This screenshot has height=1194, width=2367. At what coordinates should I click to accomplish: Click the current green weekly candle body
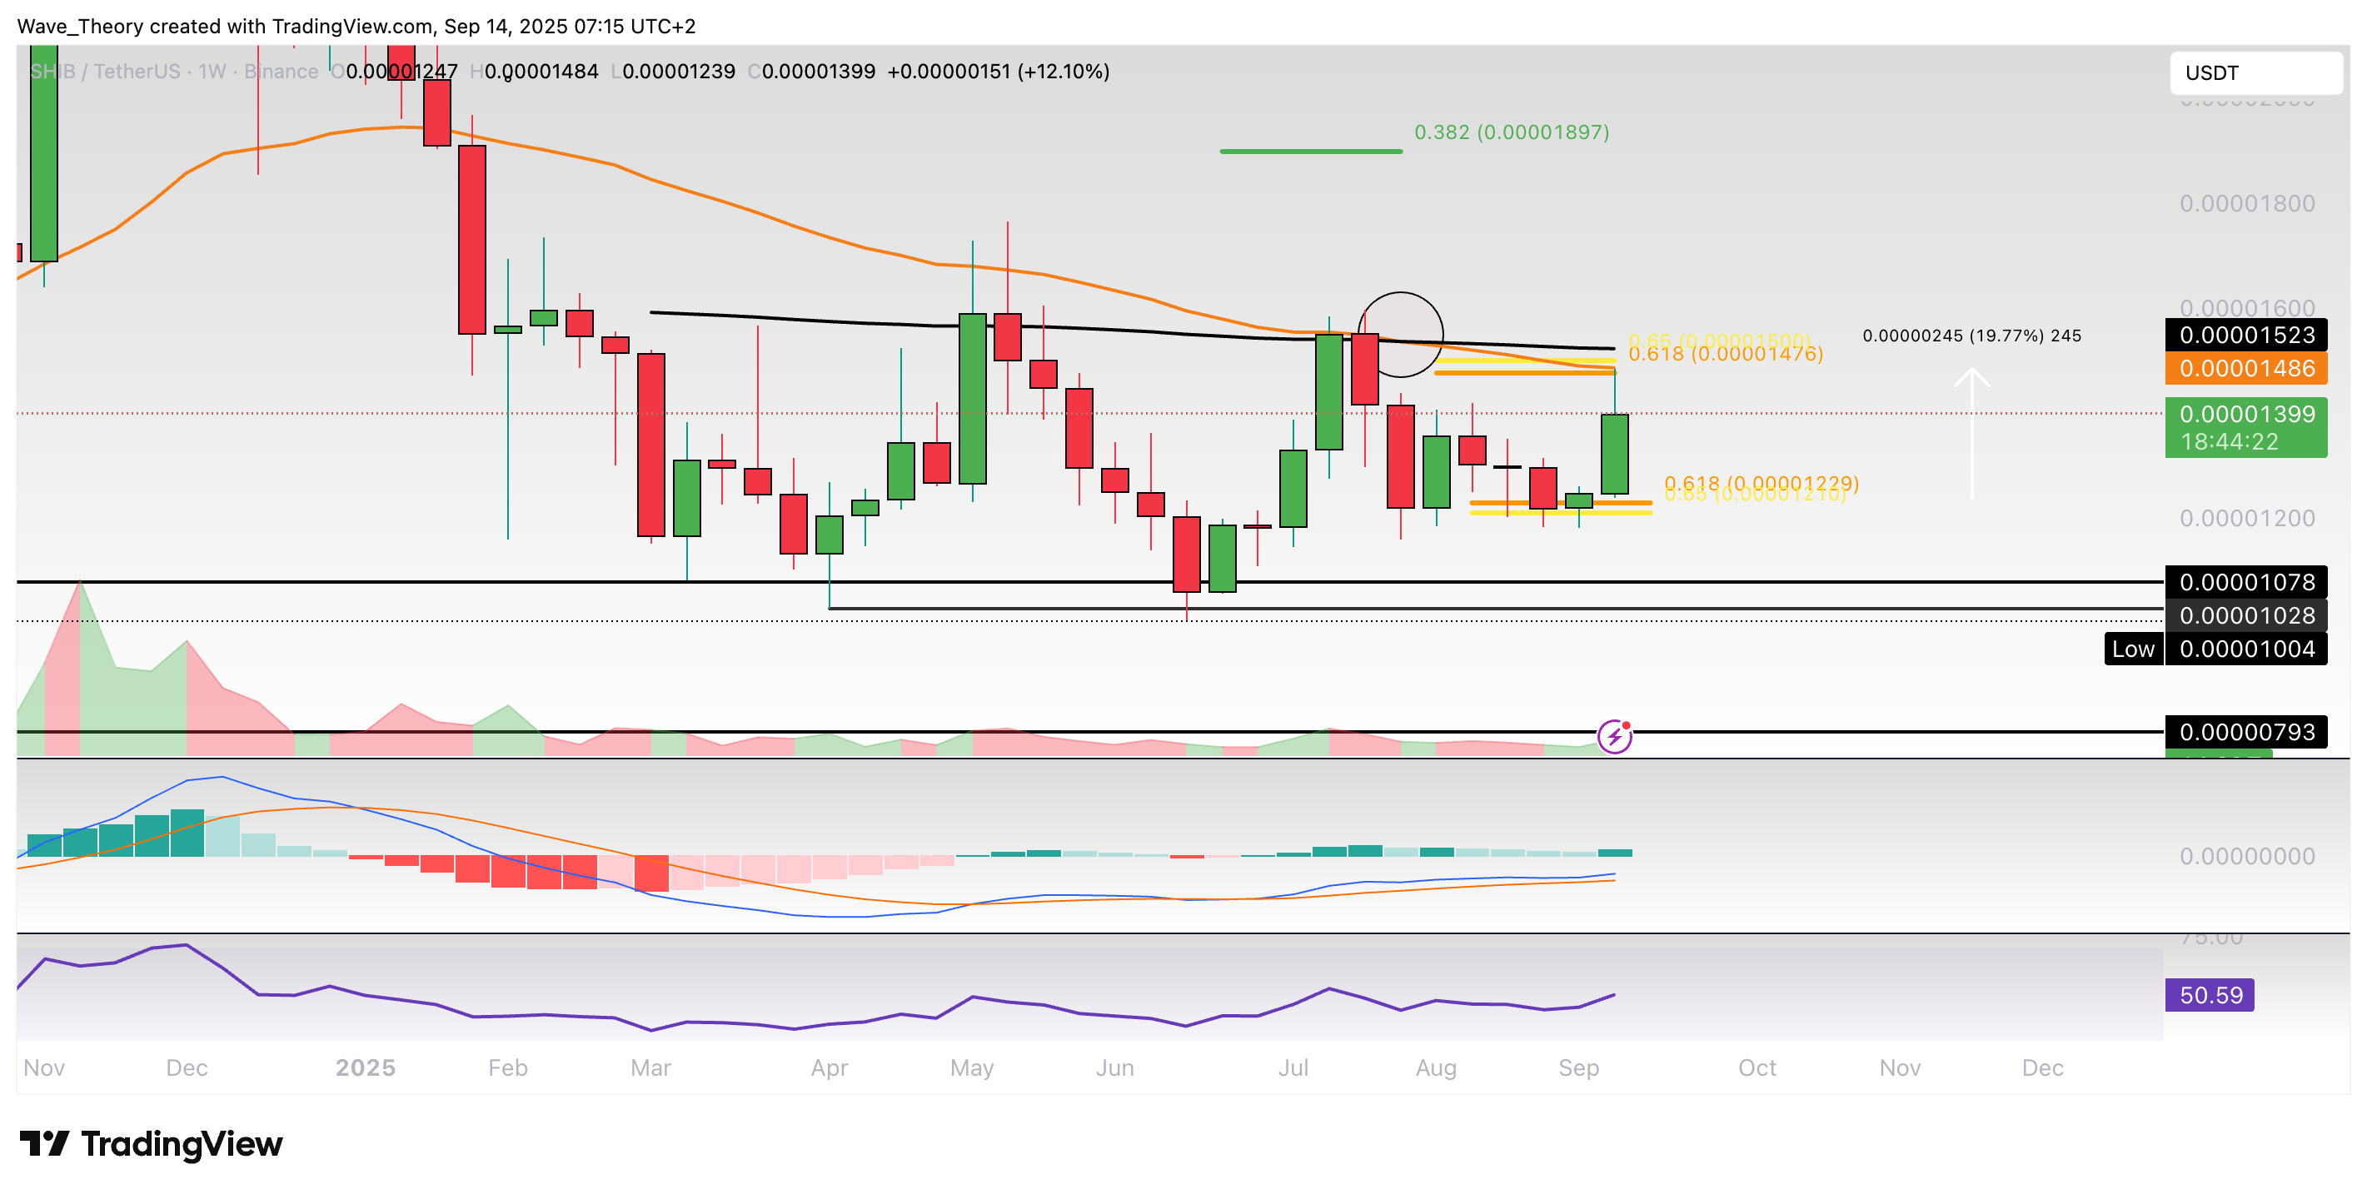[x=1614, y=454]
